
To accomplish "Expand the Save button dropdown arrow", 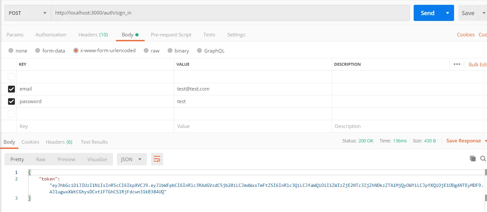I will pyautogui.click(x=484, y=13).
